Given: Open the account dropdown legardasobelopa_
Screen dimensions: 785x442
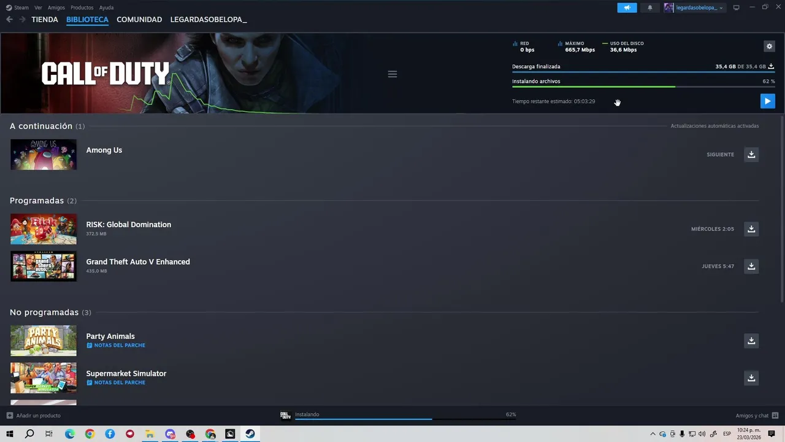Looking at the screenshot, I should (695, 7).
